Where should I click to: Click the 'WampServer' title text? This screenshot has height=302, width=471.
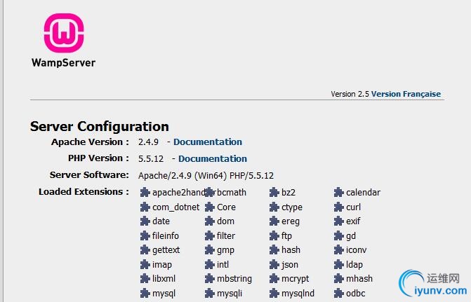63,62
